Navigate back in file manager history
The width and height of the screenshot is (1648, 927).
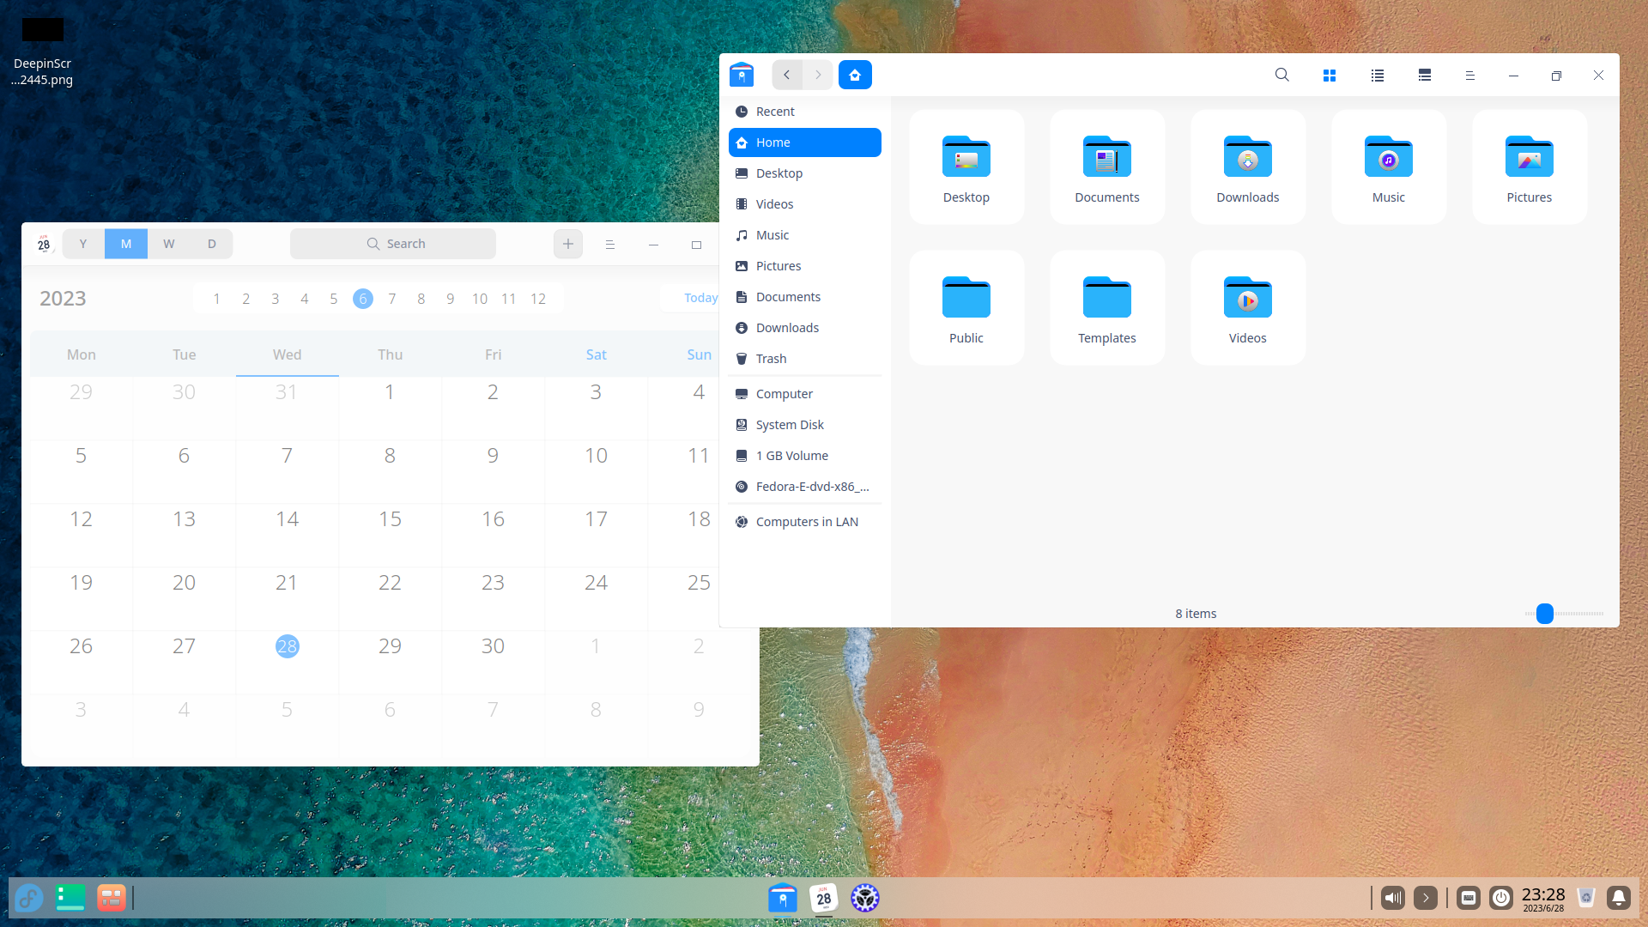[786, 75]
